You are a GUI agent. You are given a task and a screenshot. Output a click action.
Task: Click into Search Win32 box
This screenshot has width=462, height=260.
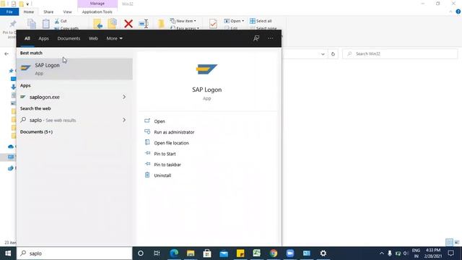400,54
